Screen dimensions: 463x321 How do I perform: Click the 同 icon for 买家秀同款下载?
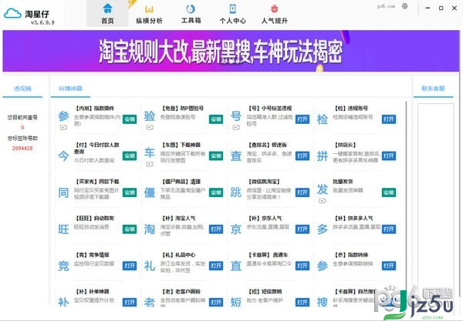point(63,192)
